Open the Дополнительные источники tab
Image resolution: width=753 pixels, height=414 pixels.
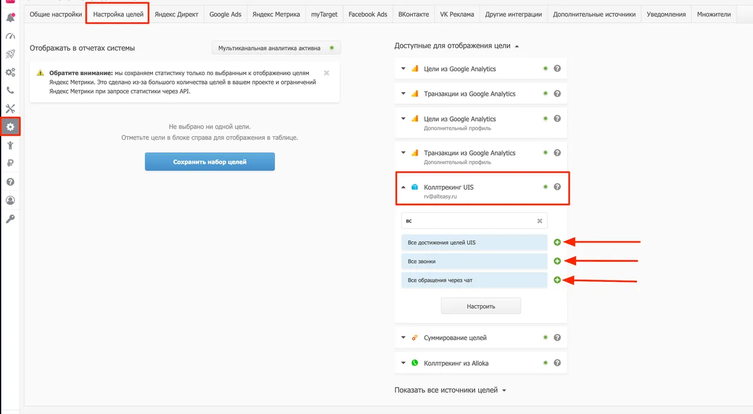click(594, 14)
